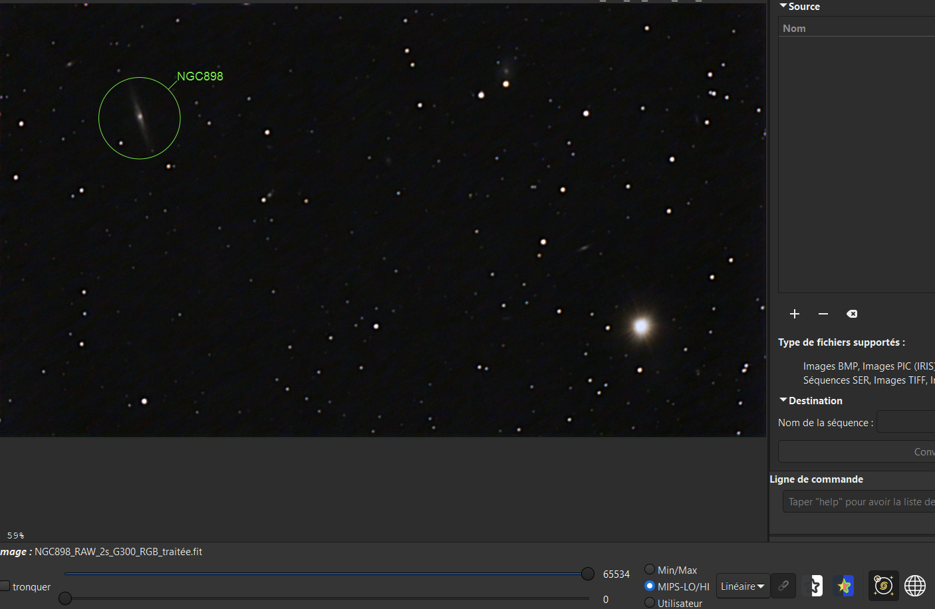Click the Conv... (convert) button
The width and height of the screenshot is (935, 609).
pos(857,451)
